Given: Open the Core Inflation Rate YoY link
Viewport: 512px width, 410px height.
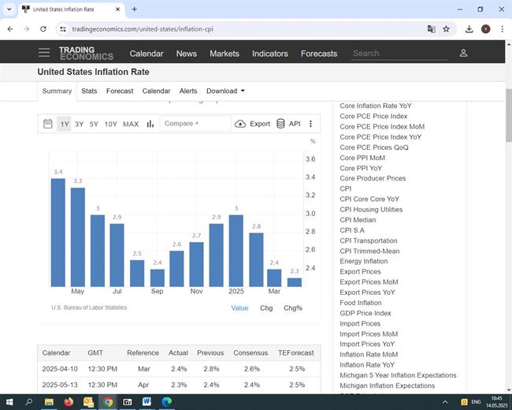Looking at the screenshot, I should click(376, 106).
